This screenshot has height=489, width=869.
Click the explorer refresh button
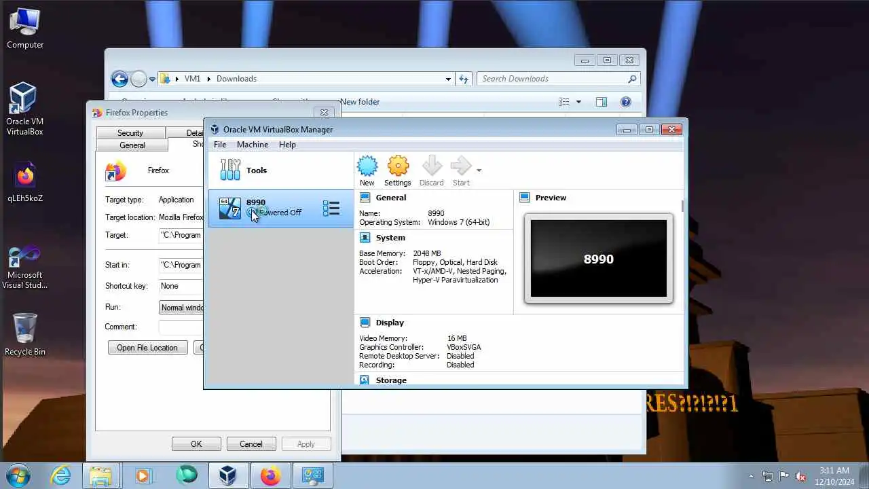click(464, 79)
